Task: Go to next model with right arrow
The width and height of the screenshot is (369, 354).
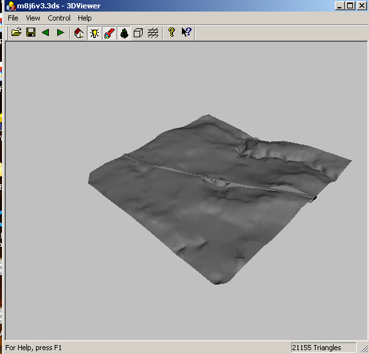Action: [x=60, y=33]
